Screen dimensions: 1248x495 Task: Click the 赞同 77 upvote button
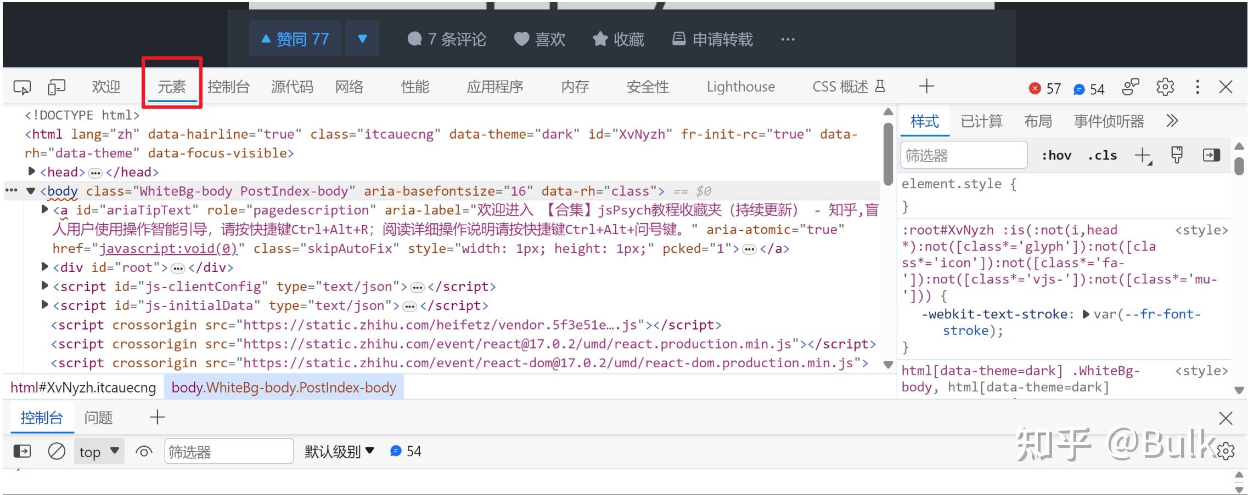coord(295,38)
